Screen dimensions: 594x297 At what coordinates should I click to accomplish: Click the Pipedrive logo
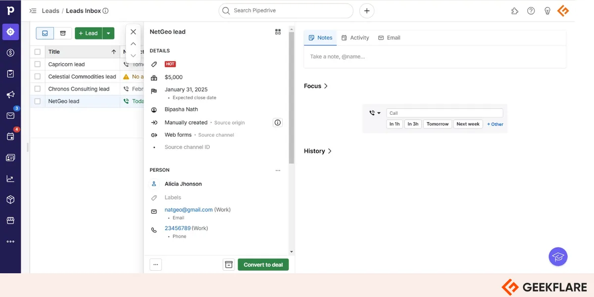10,10
